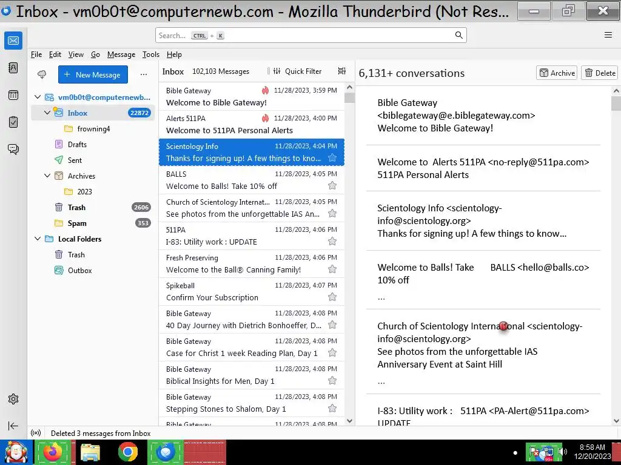Screen dimensions: 621x465
Task: Open the Chat space
Action: click(13, 149)
